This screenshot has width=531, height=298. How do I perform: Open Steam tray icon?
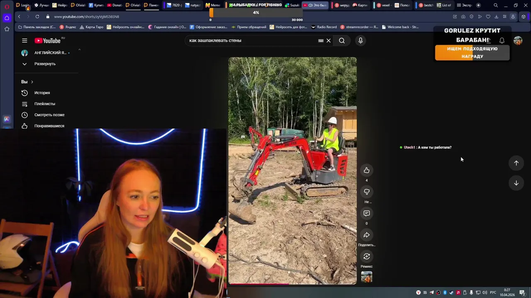pos(451,293)
